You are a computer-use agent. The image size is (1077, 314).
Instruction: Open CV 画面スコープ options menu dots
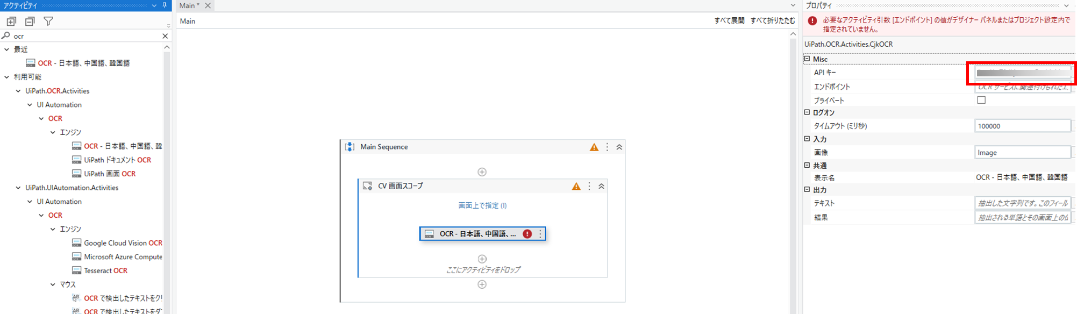coord(589,186)
